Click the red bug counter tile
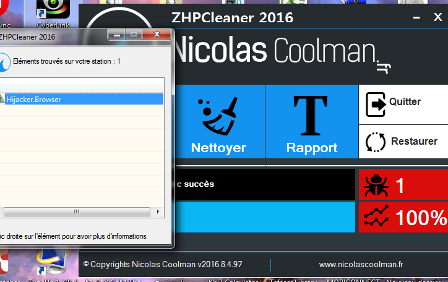The image size is (448, 282). [x=403, y=185]
